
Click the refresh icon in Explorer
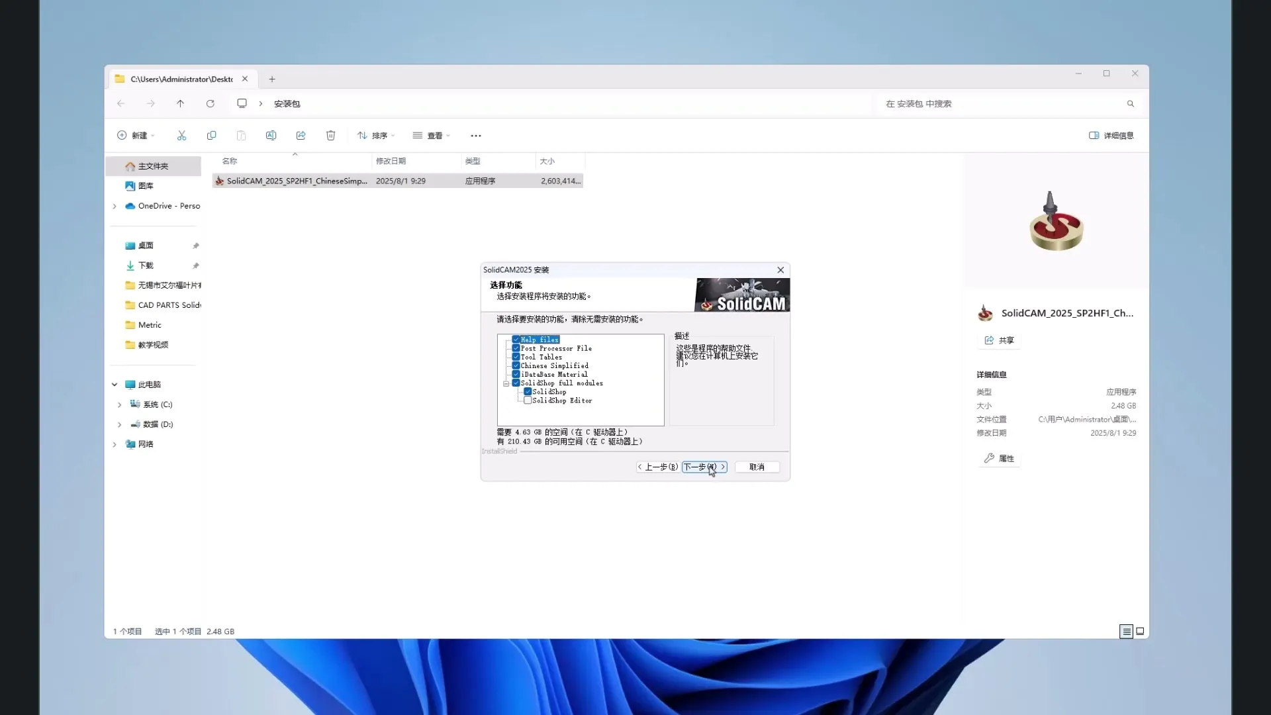click(211, 103)
